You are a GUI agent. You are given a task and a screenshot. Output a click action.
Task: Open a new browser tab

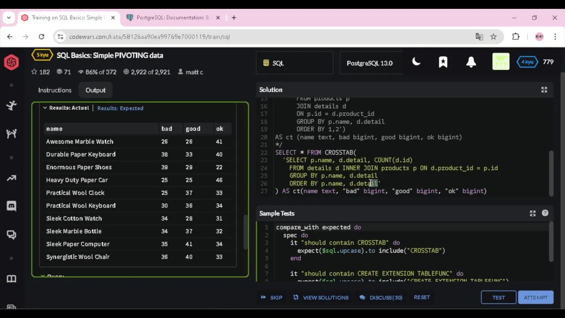(234, 18)
